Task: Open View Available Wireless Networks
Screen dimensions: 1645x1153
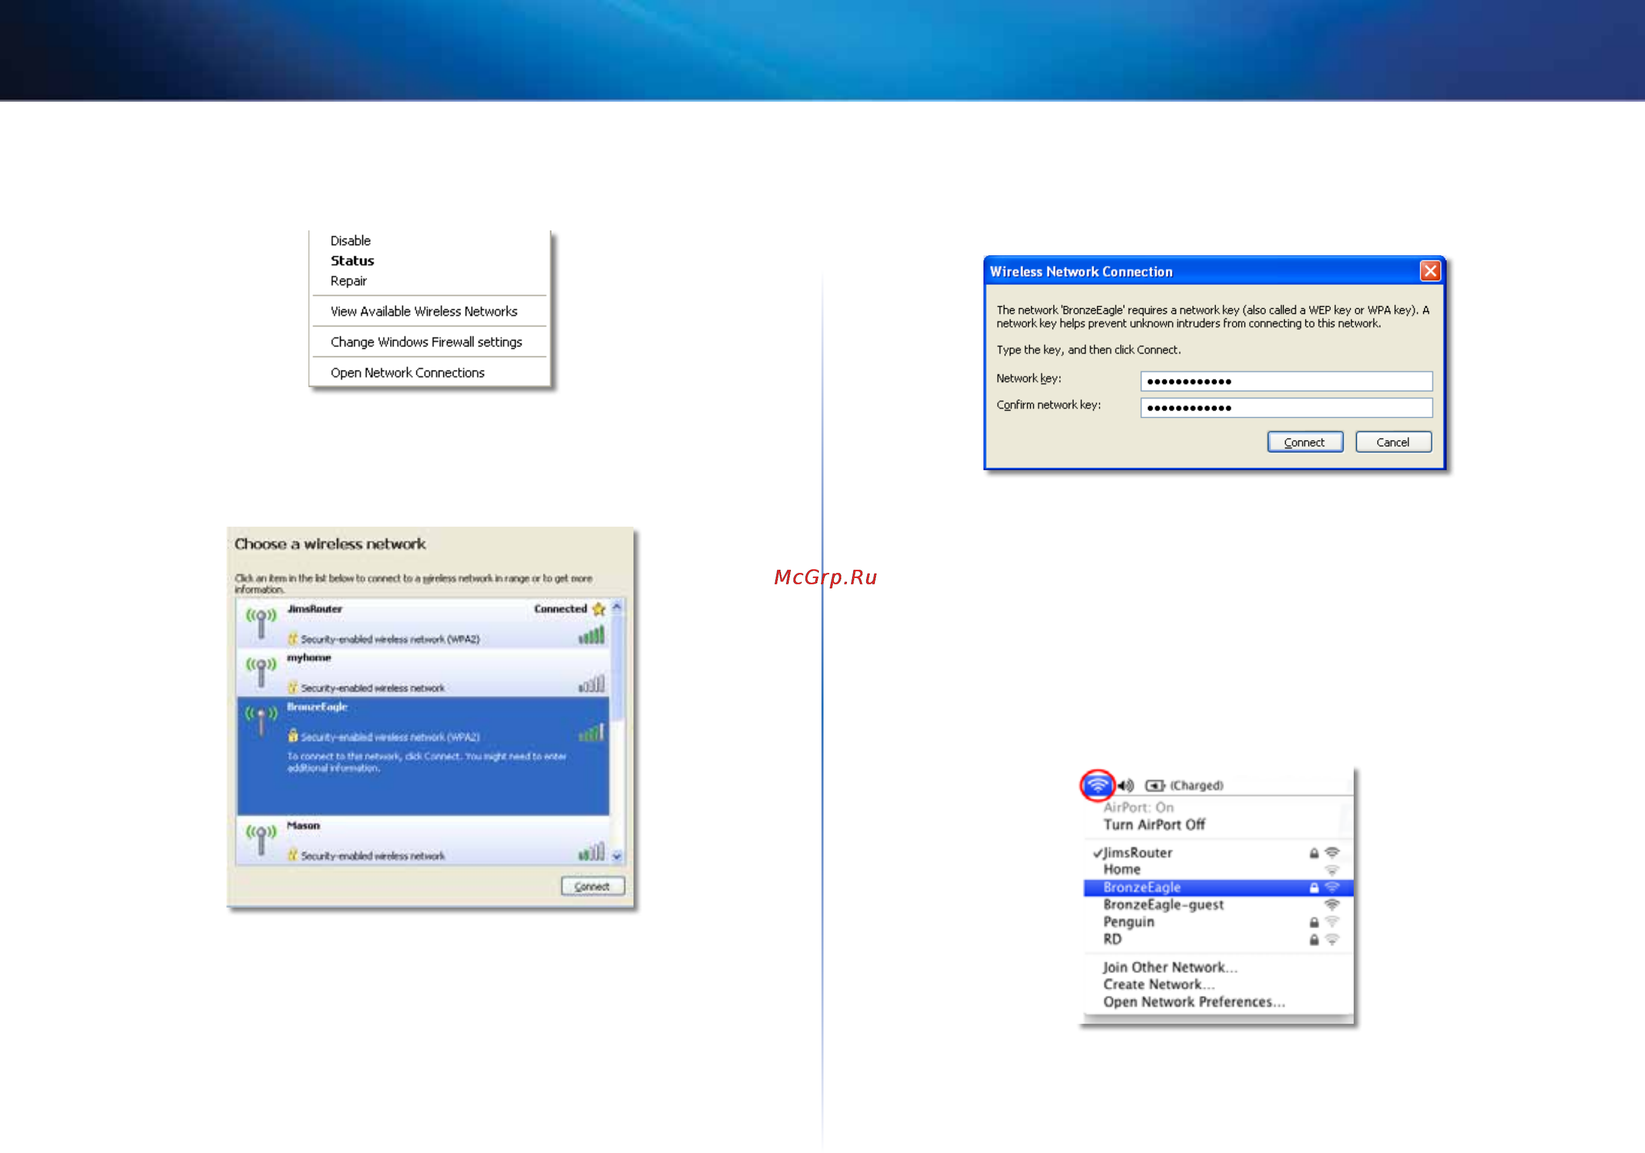Action: click(423, 311)
